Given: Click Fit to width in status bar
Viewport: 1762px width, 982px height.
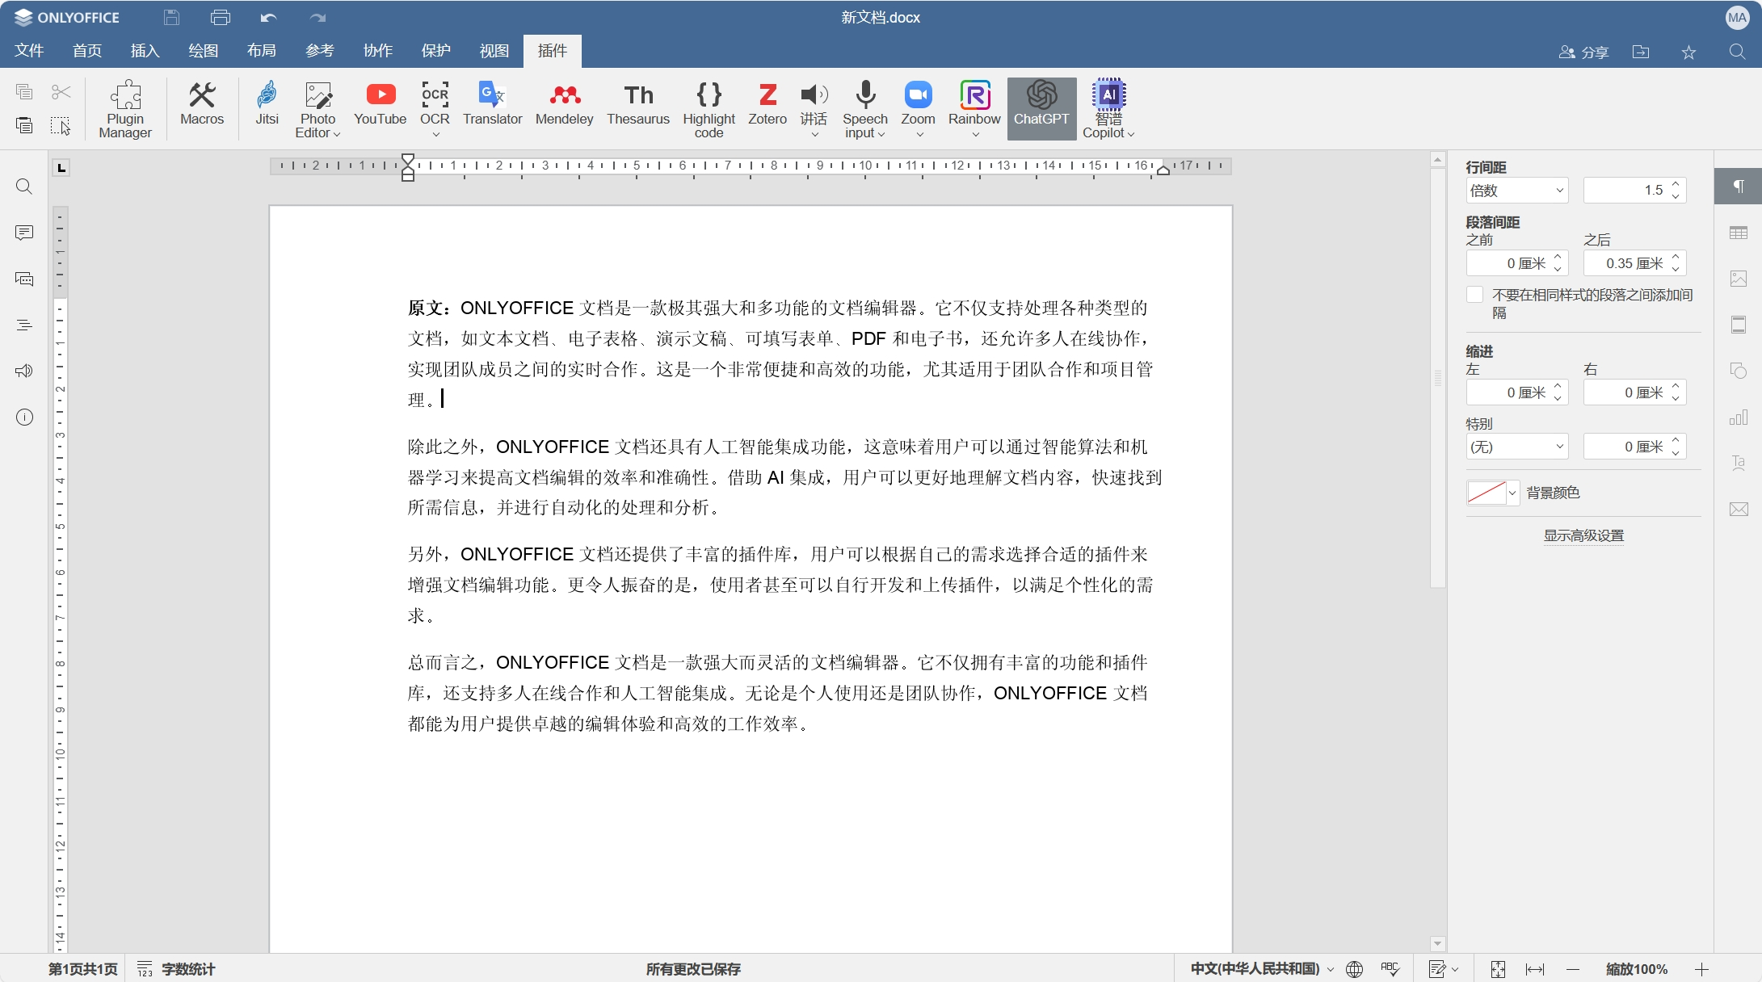Looking at the screenshot, I should [x=1535, y=969].
